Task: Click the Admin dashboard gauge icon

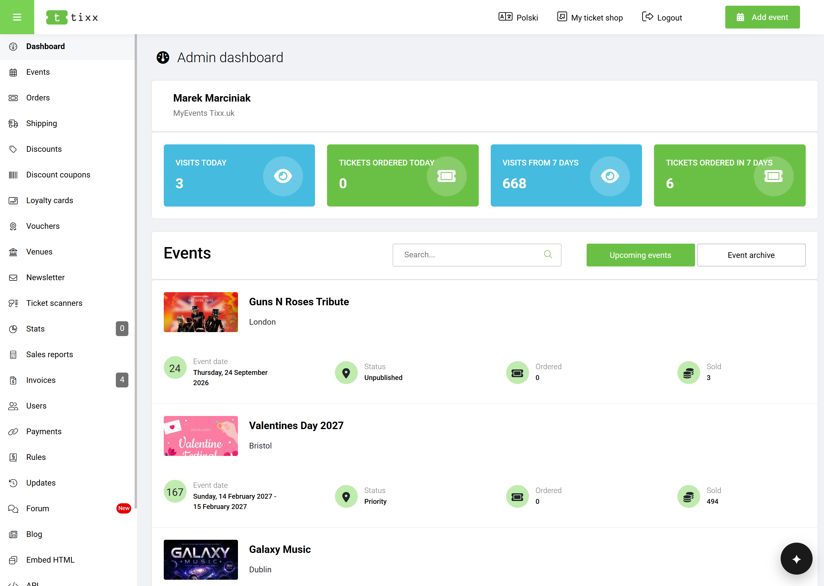Action: point(163,57)
